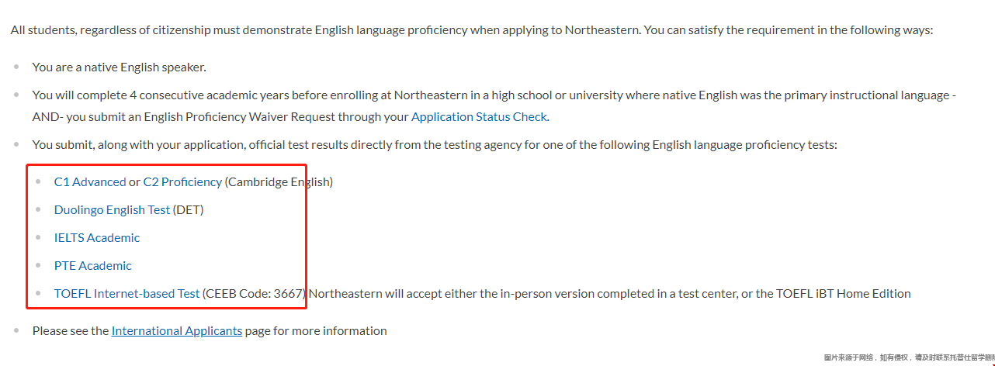This screenshot has height=366, width=995.
Task: Click the bullet dot beside IELTS Academic
Action: coord(38,237)
